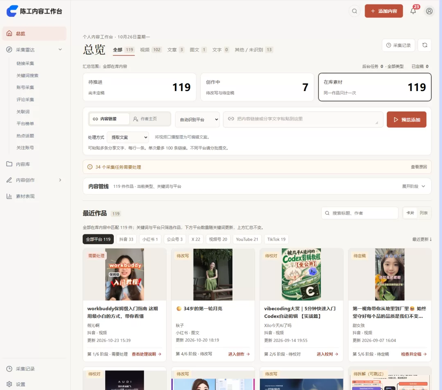Expand pipeline stages with 展开阶段

413,186
